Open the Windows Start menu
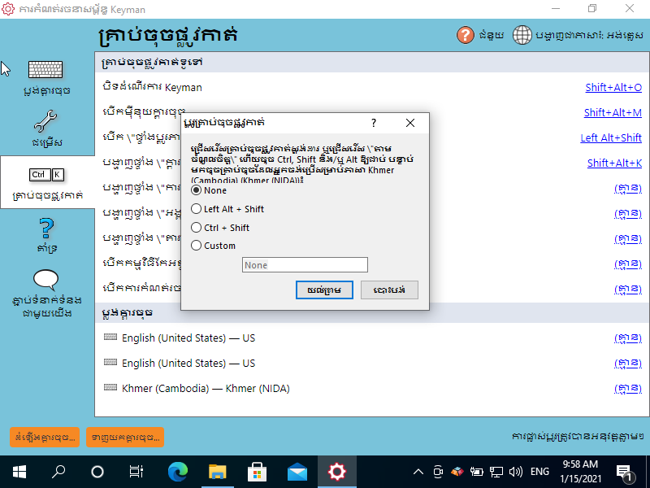Viewport: 650px width, 488px height. [x=19, y=472]
